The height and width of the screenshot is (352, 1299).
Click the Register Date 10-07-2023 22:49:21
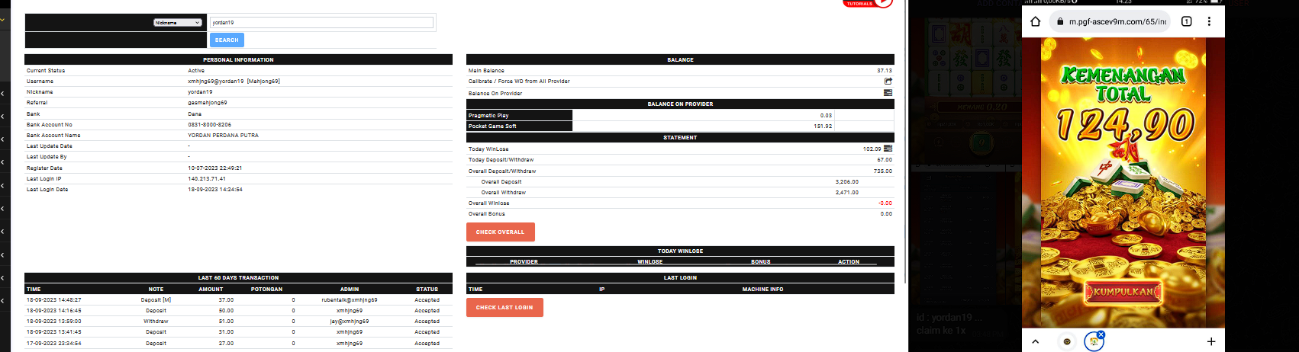215,168
